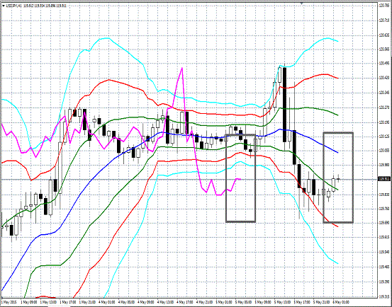Screen dimensions: 392x307
Task: Click the 120.270 price scale label
Action: [x=384, y=108]
